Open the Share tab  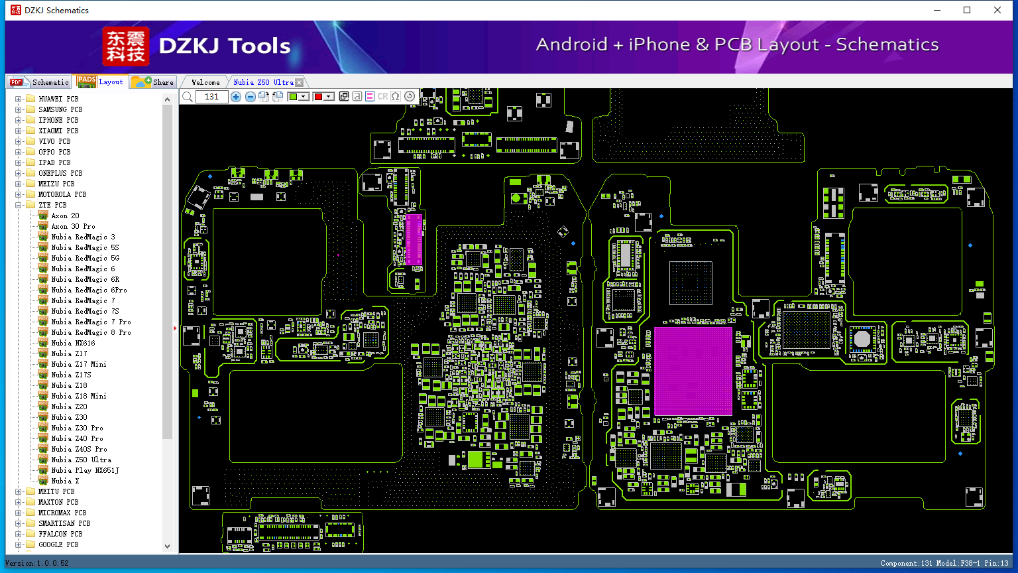pyautogui.click(x=152, y=82)
